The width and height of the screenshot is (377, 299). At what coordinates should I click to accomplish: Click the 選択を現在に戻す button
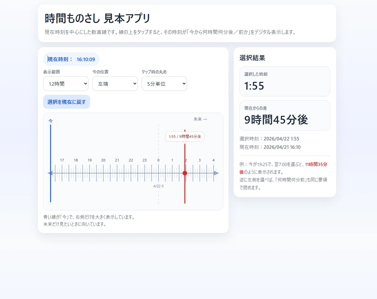66,102
